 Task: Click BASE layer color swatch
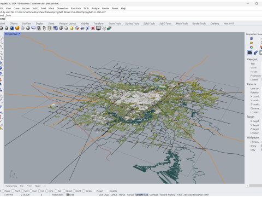click(x=68, y=195)
